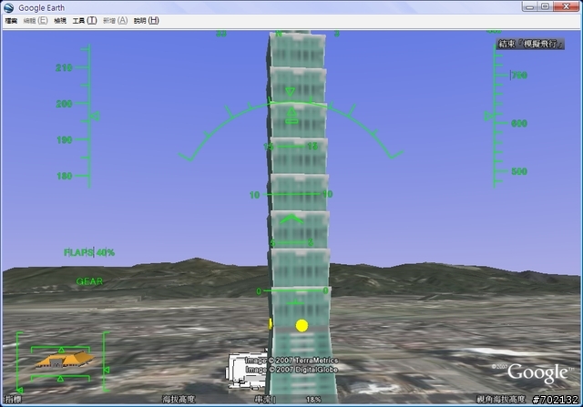Click the Image © 2007 DigitalGlobe text
The image size is (583, 407).
291,370
